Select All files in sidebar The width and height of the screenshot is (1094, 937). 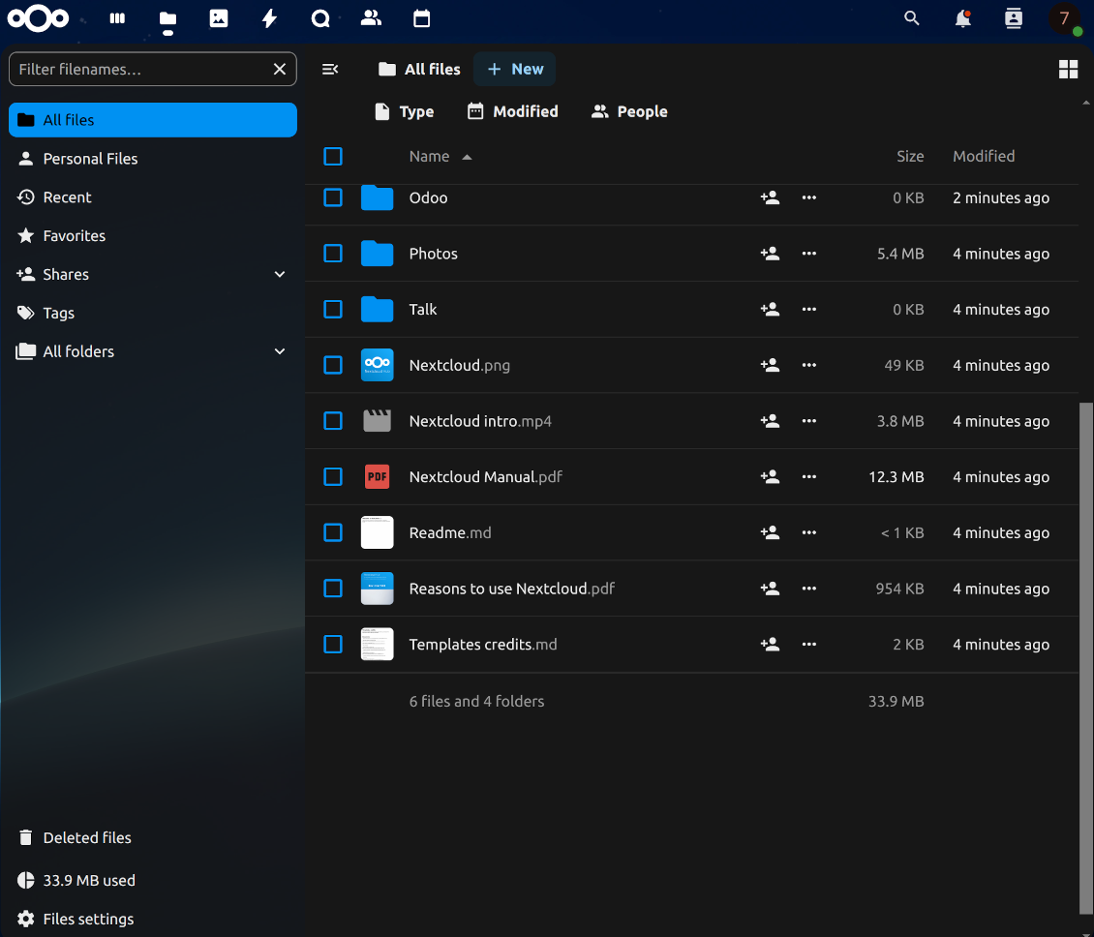153,120
